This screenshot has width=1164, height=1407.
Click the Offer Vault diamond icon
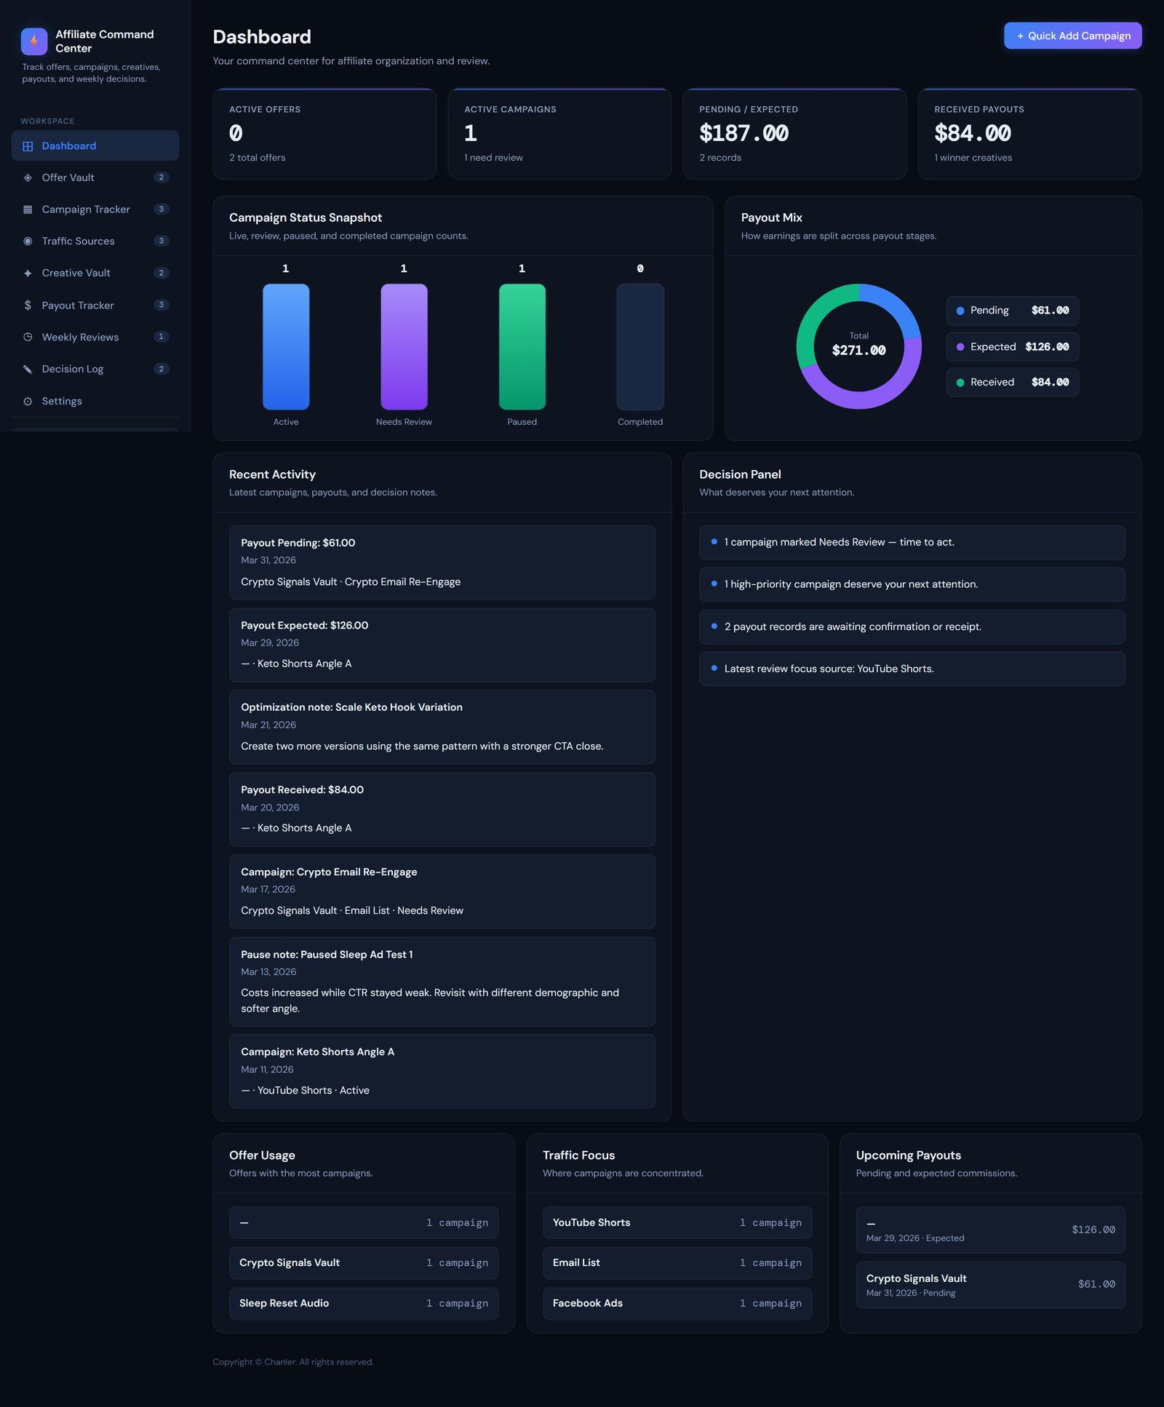[28, 178]
